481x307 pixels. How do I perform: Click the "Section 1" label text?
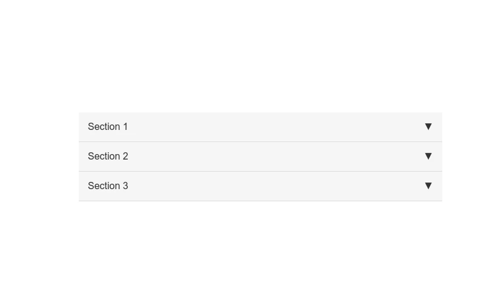(x=108, y=127)
